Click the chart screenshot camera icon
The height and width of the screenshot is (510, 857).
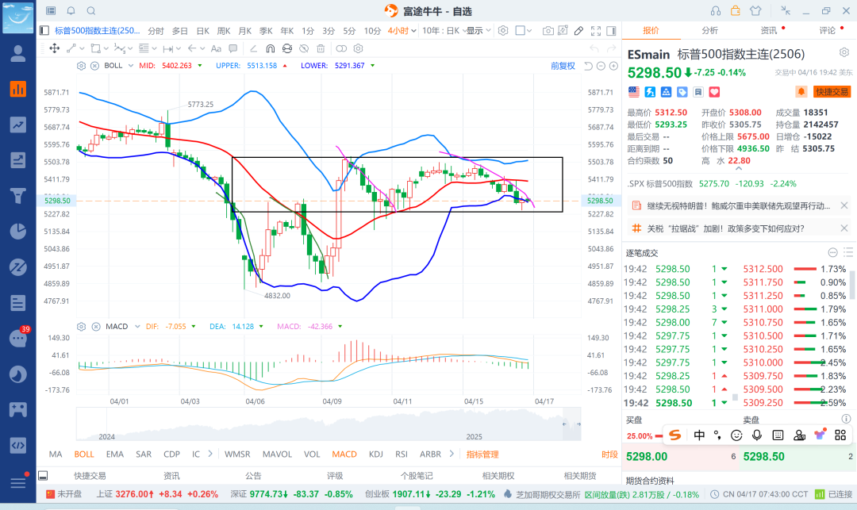[548, 31]
